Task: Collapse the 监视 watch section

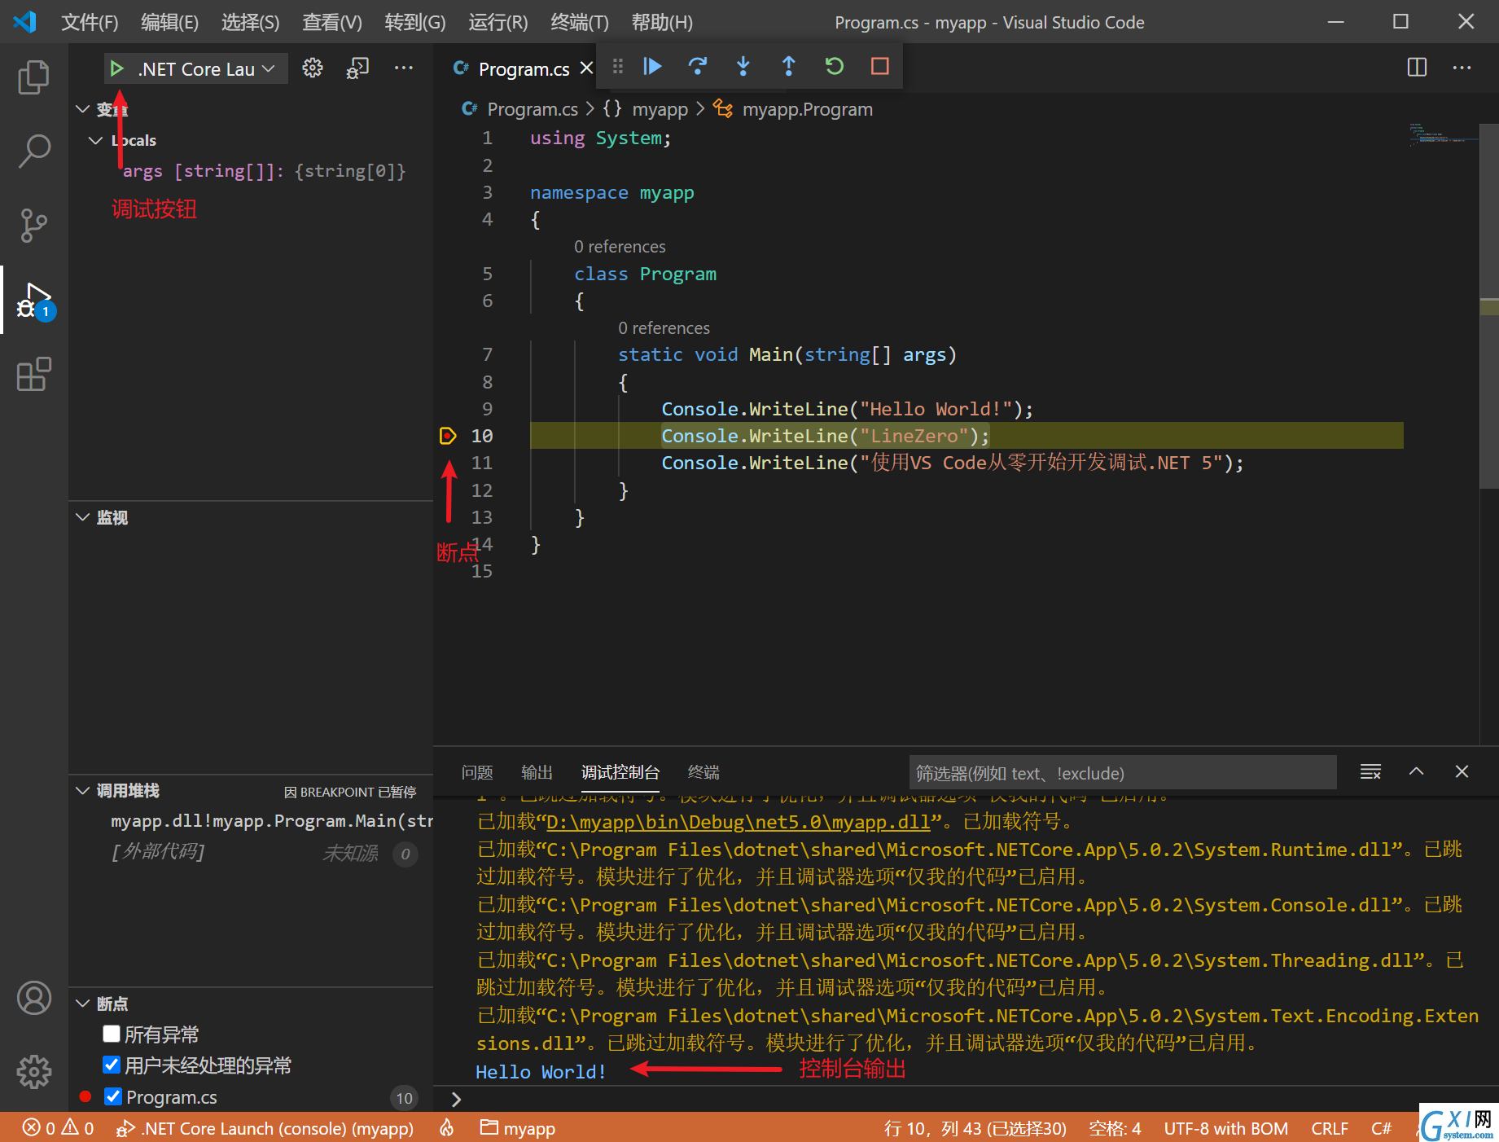Action: click(82, 517)
